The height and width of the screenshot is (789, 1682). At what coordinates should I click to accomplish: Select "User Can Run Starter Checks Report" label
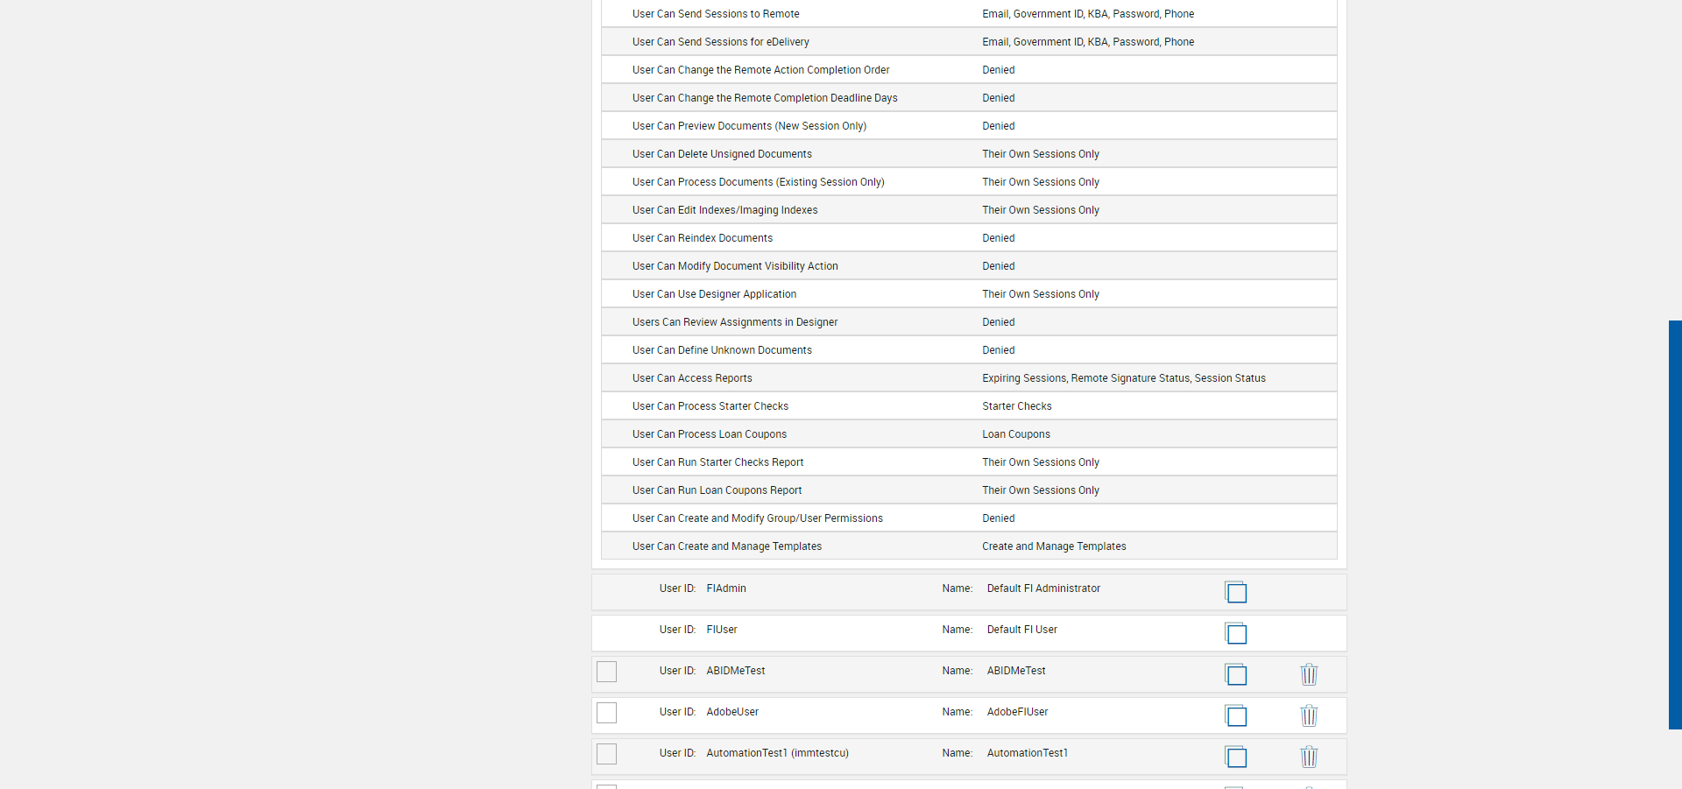click(x=717, y=462)
